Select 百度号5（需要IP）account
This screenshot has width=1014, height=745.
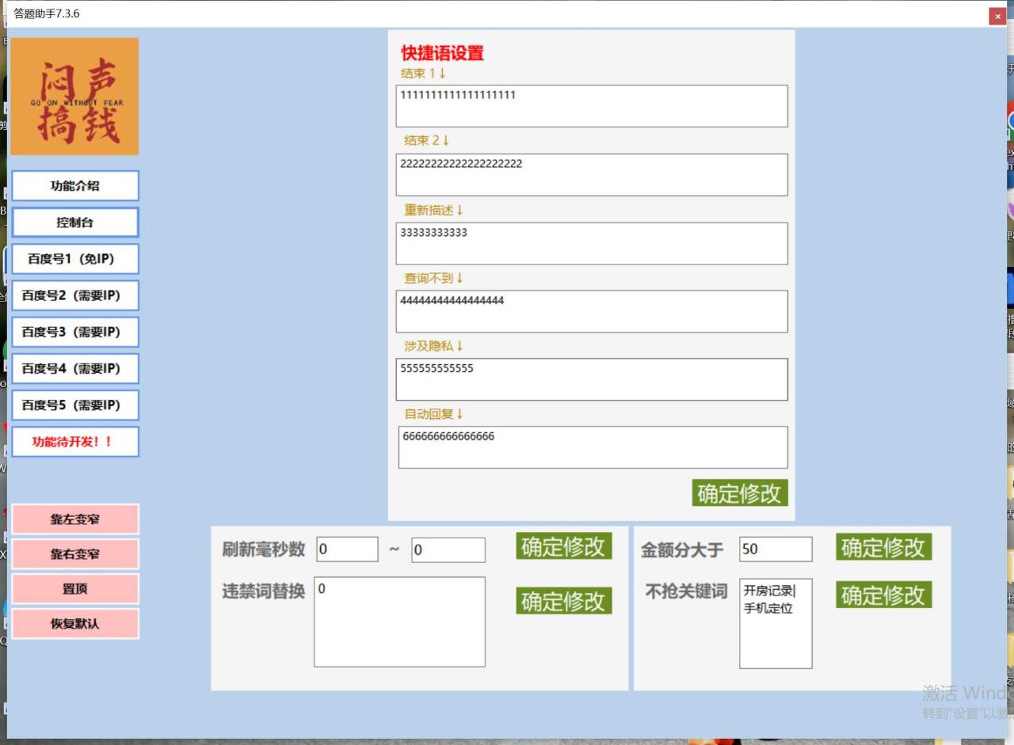coord(74,405)
